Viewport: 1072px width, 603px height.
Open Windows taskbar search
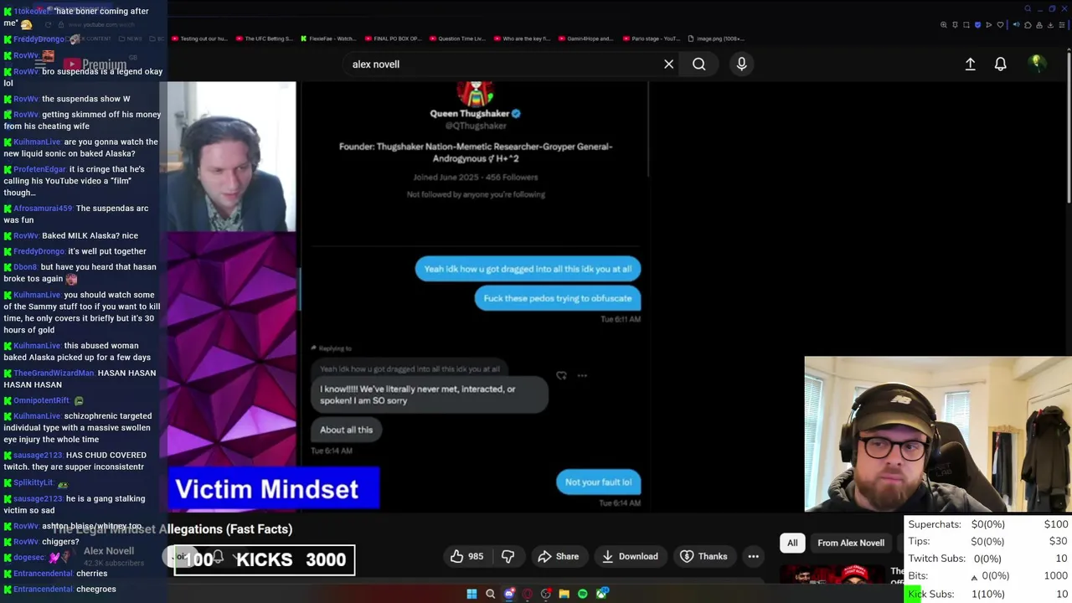tap(490, 594)
